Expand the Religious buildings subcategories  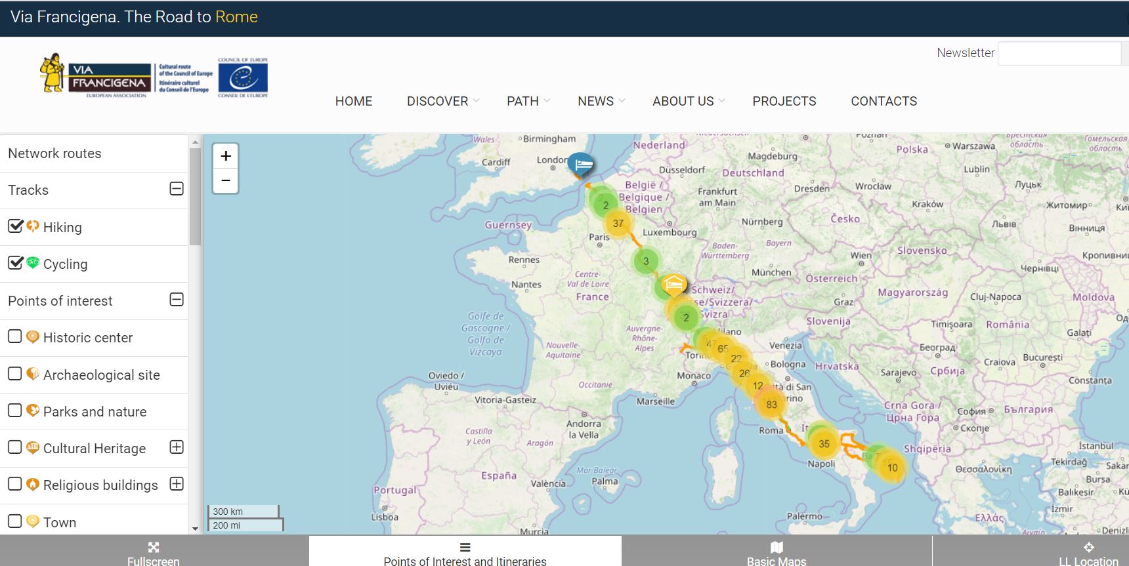click(x=177, y=484)
